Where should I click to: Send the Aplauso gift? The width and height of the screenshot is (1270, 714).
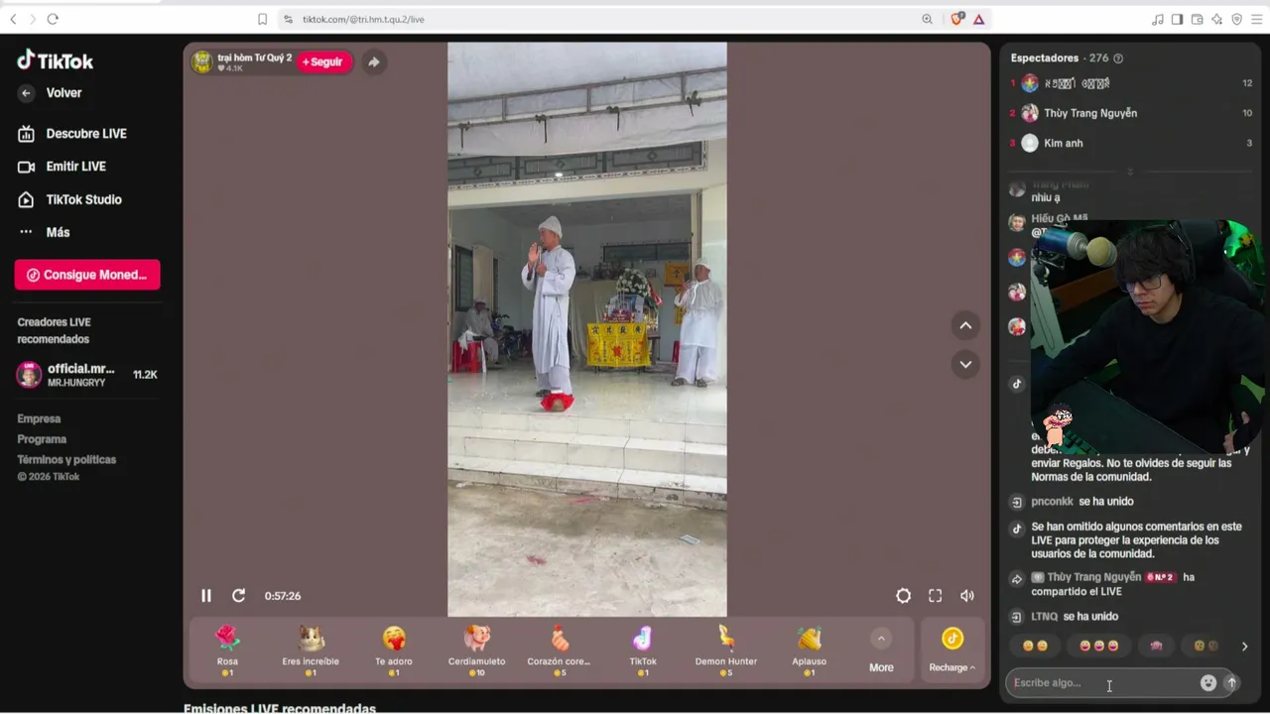click(810, 651)
